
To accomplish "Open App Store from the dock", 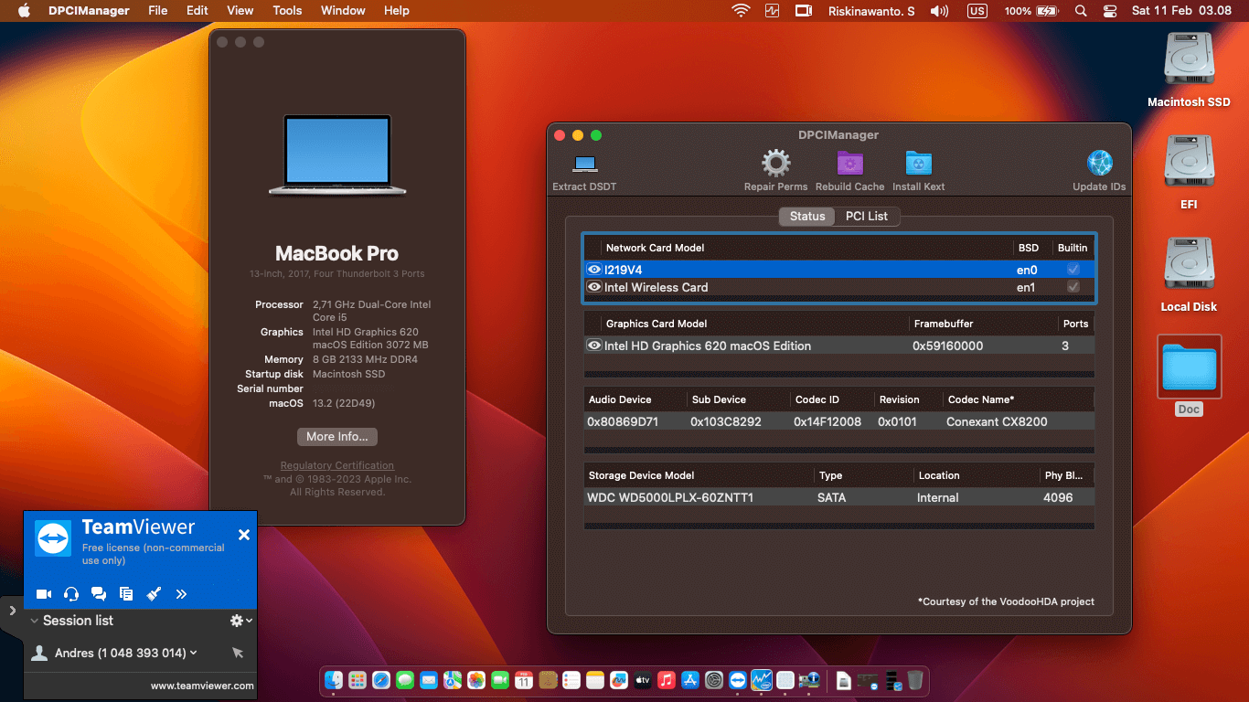I will (x=690, y=680).
